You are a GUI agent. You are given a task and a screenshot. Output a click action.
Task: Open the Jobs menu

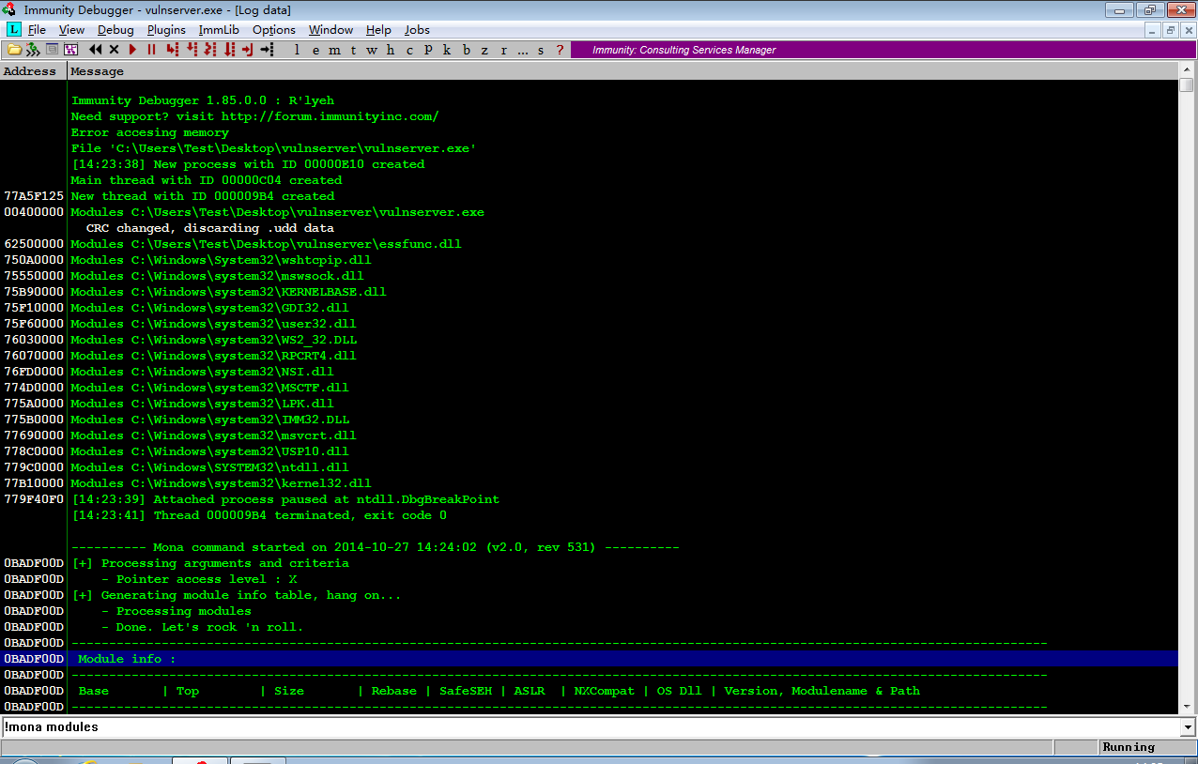point(417,30)
